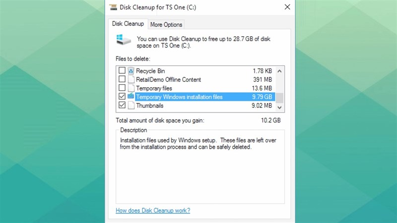The image size is (397, 223).
Task: Check the Recycle Bin checkbox
Action: [122, 70]
